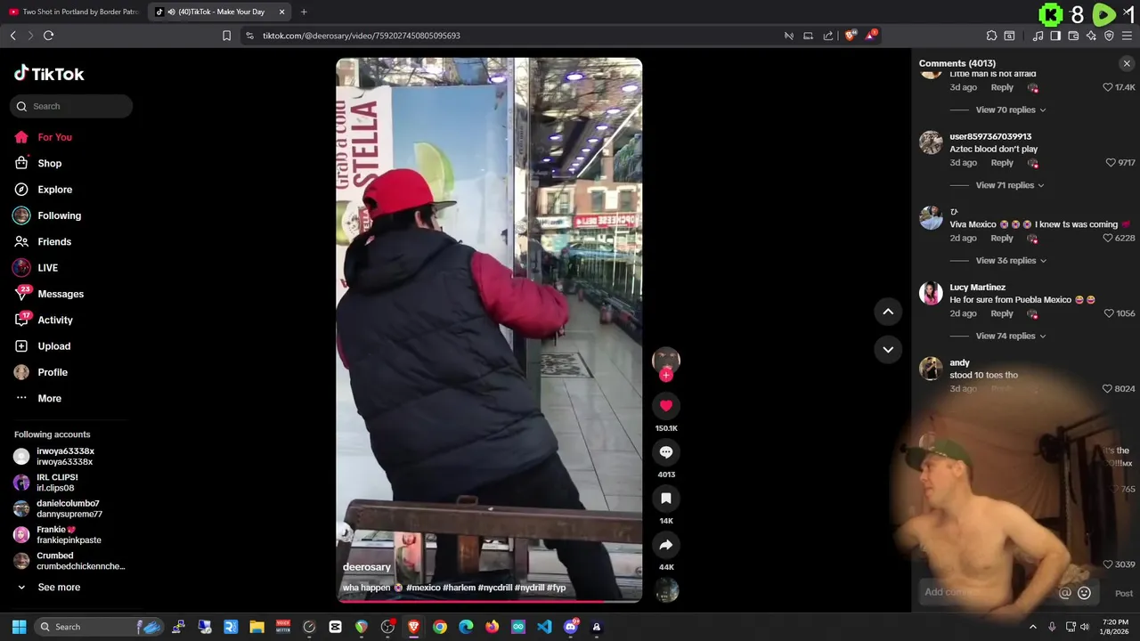This screenshot has width=1140, height=641.
Task: Open the #nycdrill hashtag
Action: (x=495, y=588)
